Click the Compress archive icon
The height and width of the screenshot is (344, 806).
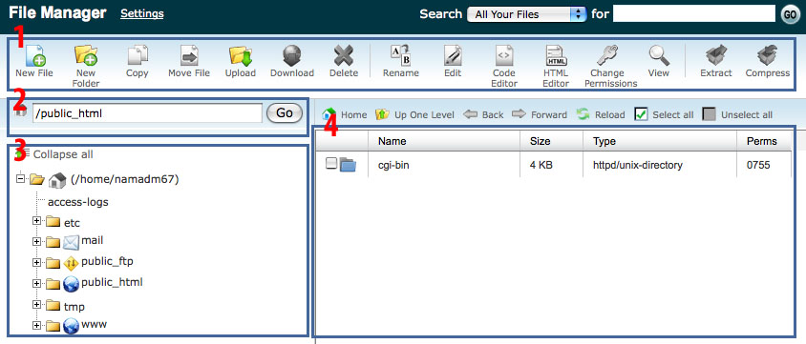pos(768,55)
